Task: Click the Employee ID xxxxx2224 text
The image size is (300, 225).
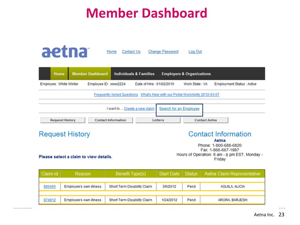Action: (x=107, y=84)
